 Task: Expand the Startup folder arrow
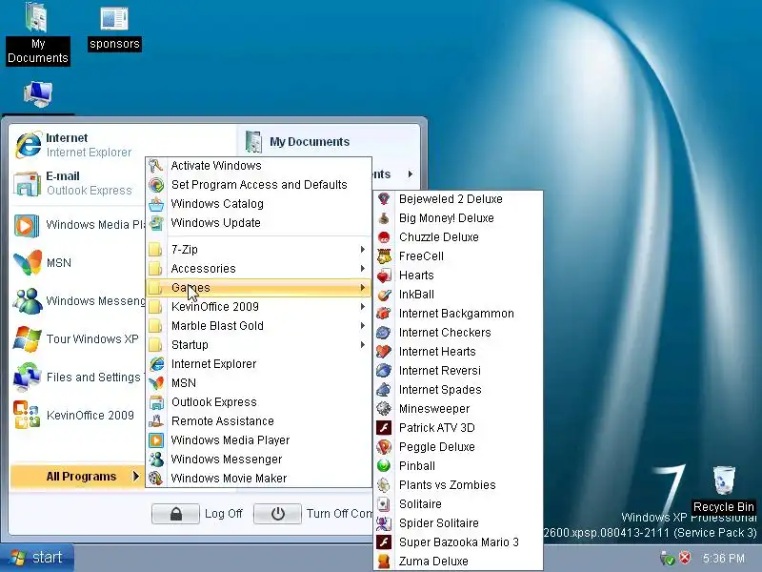click(363, 344)
